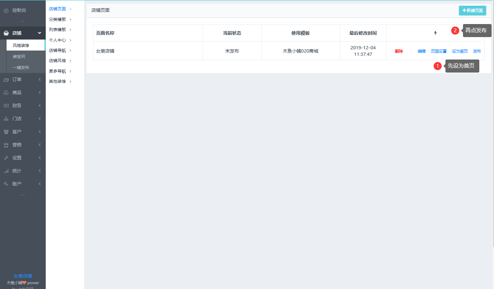Expand the 订单 menu chevron
494x289 pixels.
click(x=40, y=79)
